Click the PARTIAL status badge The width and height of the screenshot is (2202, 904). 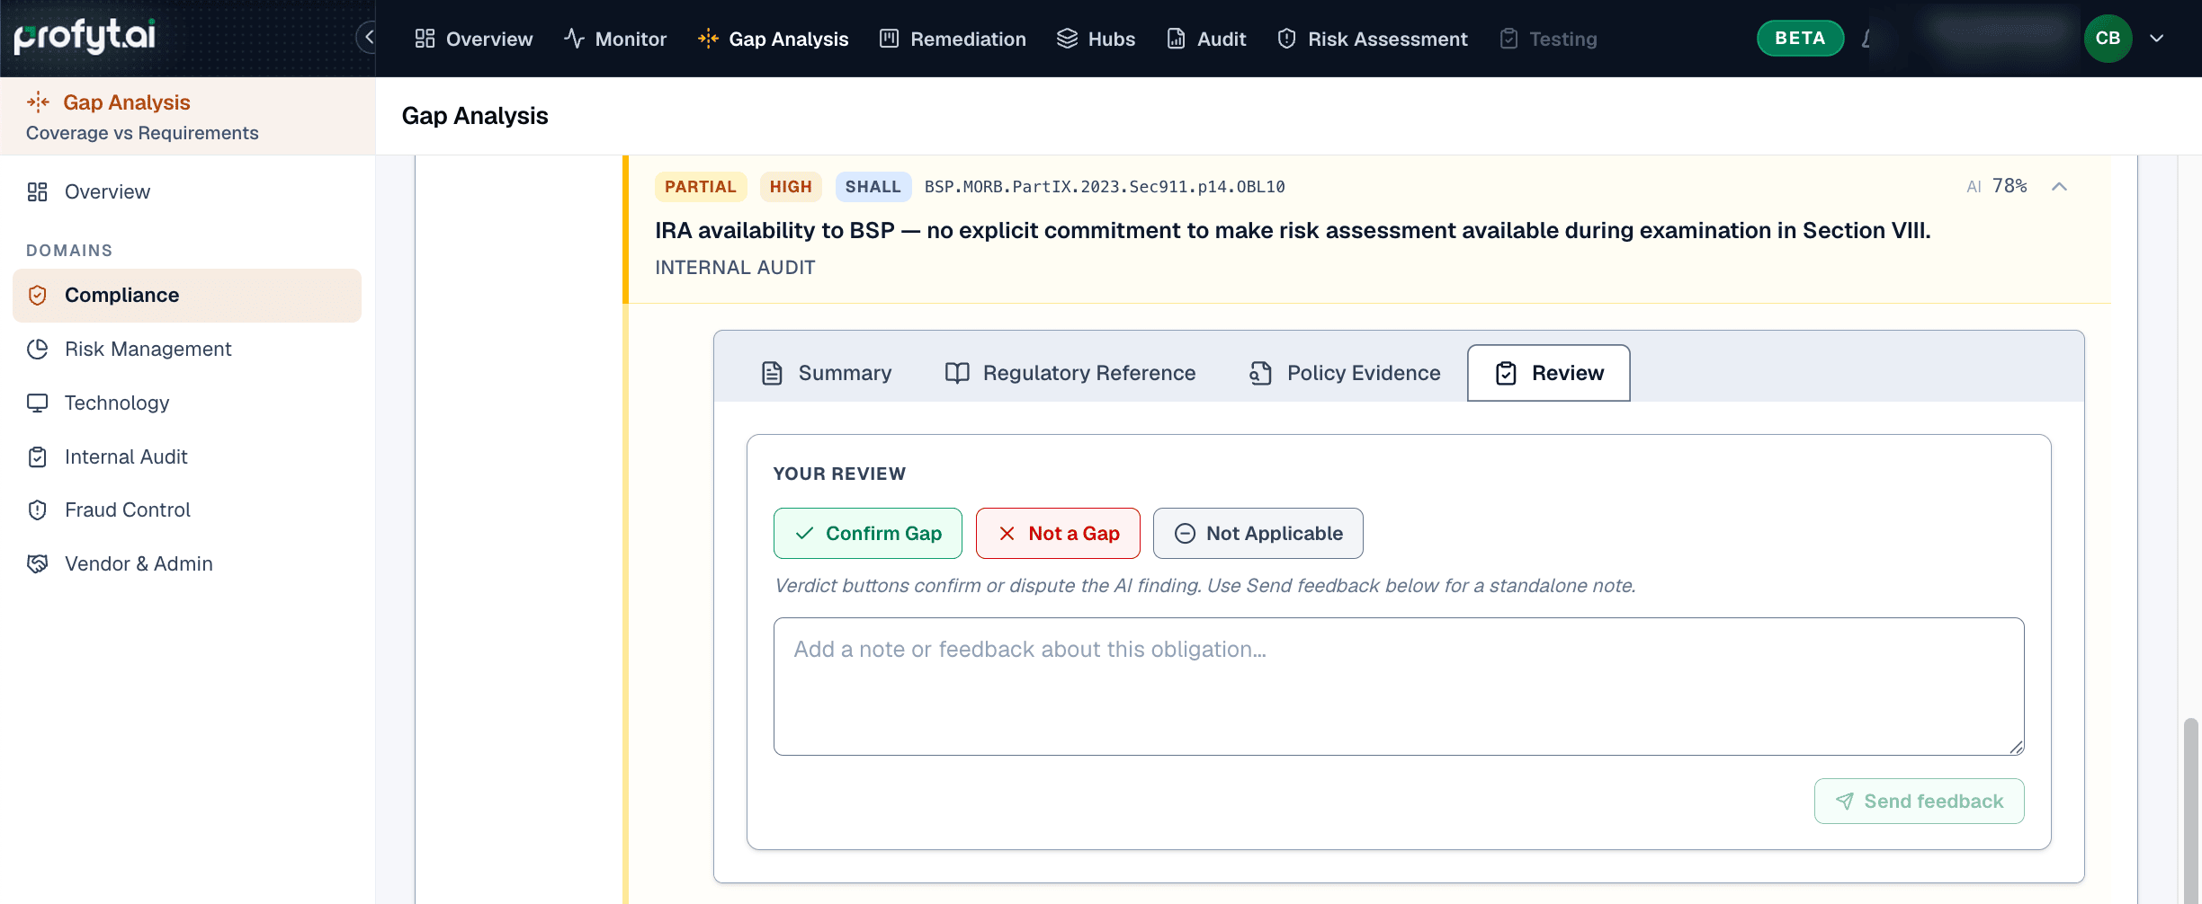point(701,186)
